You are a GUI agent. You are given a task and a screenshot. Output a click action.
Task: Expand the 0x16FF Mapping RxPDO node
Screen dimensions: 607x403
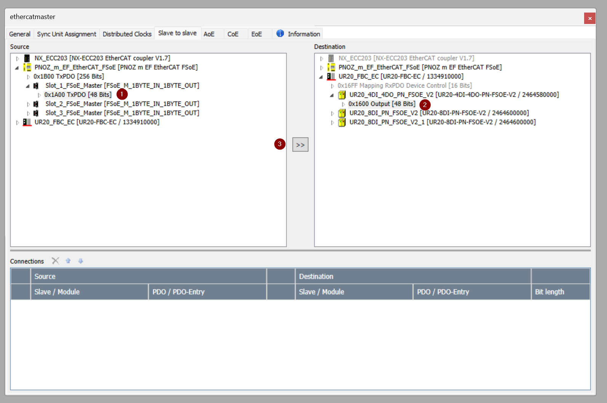(332, 86)
